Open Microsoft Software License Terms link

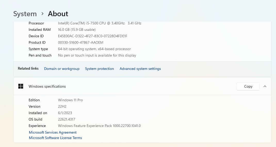pos(55,138)
